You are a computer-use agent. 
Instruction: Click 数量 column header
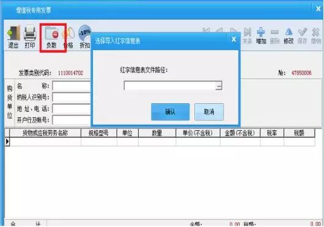tap(157, 133)
